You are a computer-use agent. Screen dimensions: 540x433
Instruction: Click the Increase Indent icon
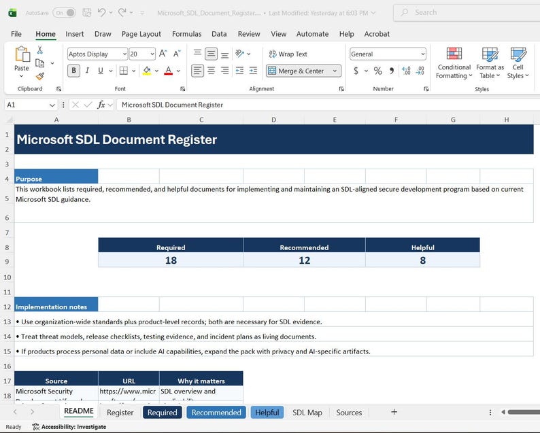click(x=253, y=71)
